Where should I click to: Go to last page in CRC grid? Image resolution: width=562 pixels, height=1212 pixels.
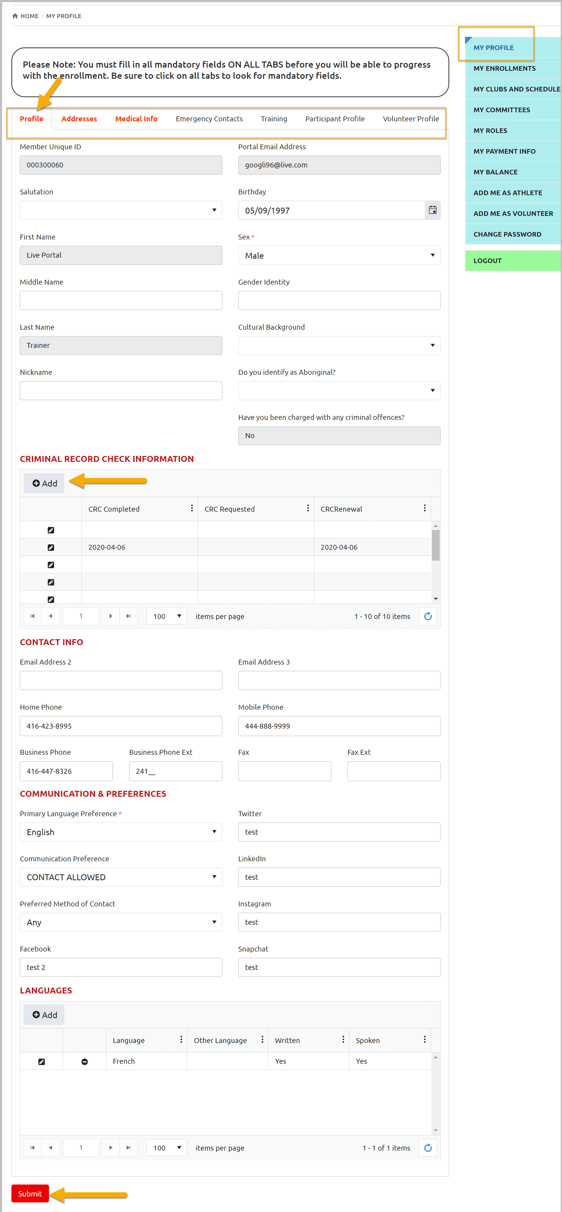tap(129, 616)
